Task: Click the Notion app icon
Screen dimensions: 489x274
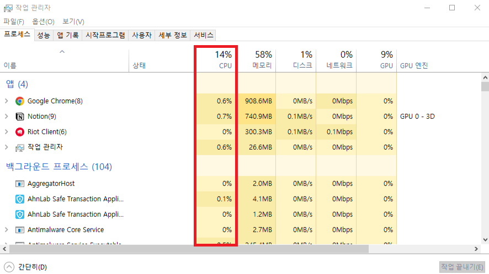Action: pos(20,117)
